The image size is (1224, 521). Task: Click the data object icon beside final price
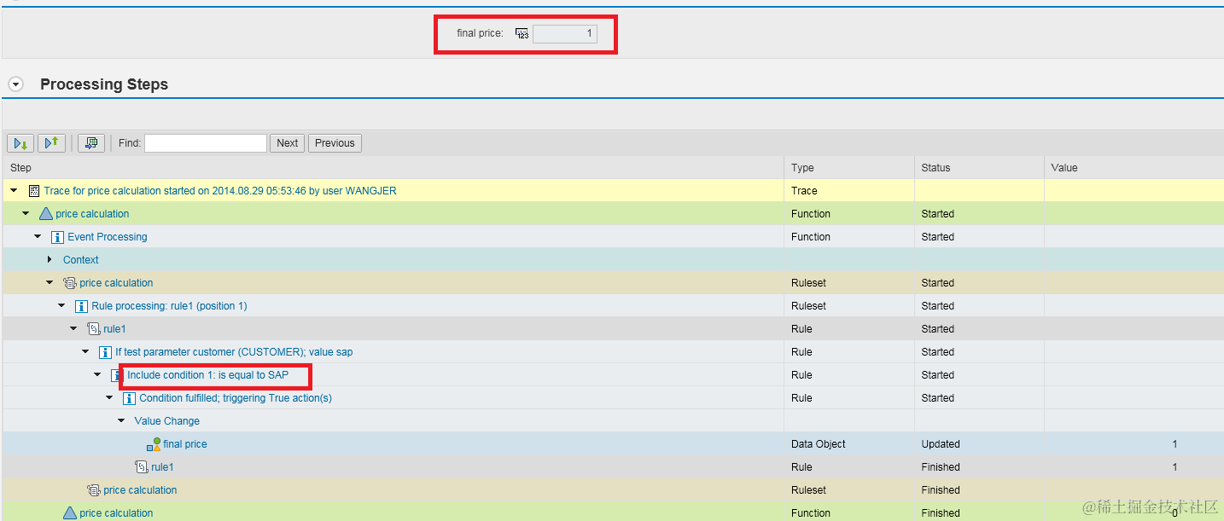(x=154, y=444)
